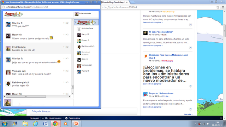Open Microsoft Word taskbar icon

click(46, 124)
